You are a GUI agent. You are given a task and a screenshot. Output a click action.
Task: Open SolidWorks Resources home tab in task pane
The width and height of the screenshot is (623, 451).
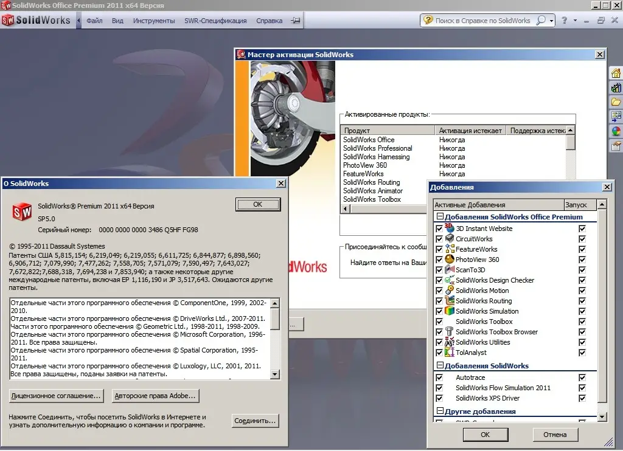point(616,73)
